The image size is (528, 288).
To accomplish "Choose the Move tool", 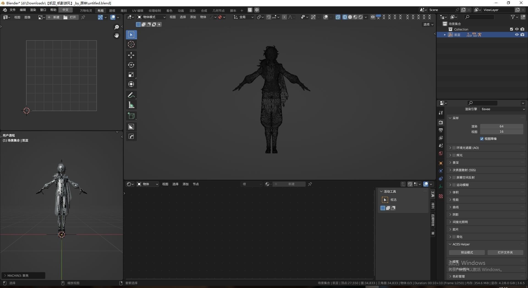I will [x=131, y=55].
